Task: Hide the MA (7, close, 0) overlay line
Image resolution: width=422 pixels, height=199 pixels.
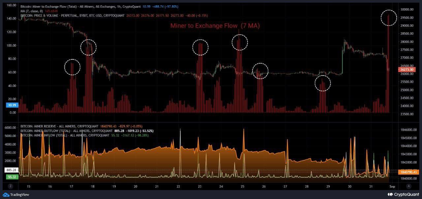Action: coord(31,11)
